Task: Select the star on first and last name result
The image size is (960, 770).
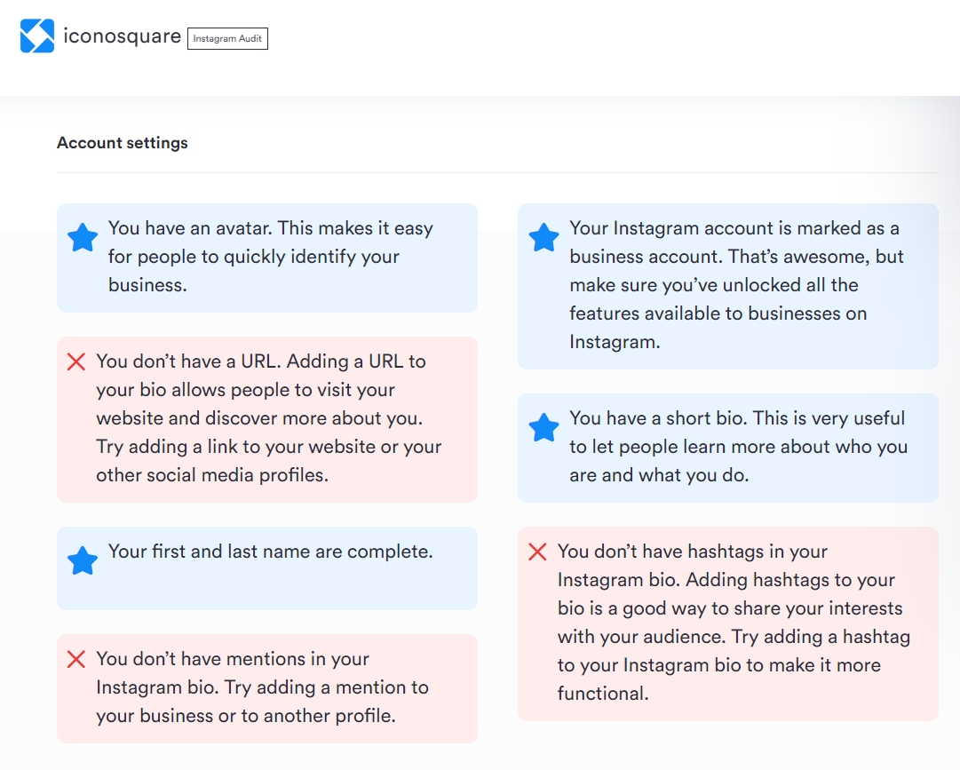Action: coord(82,560)
